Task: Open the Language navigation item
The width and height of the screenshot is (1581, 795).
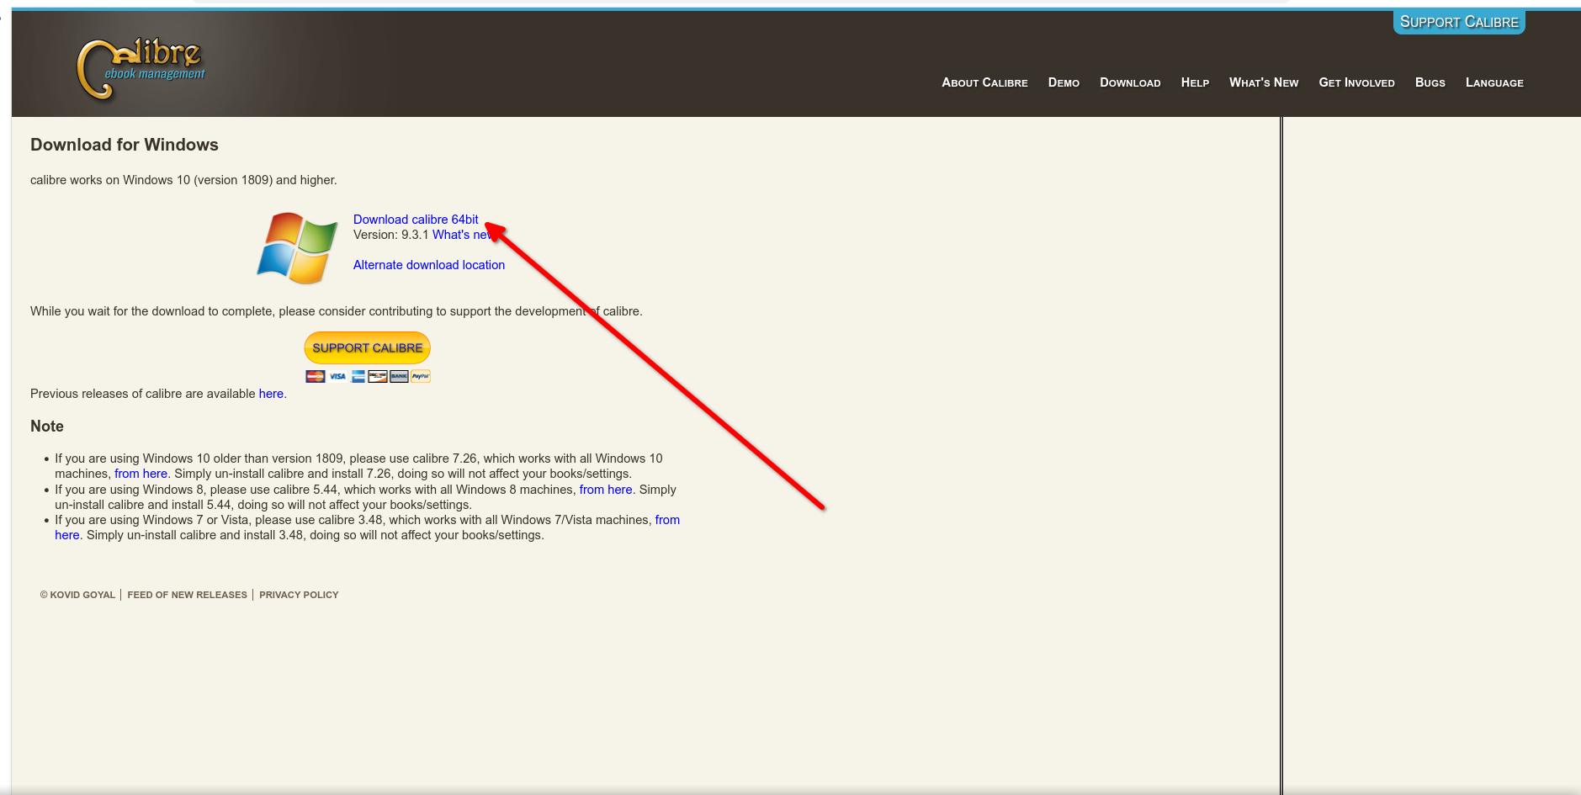Action: pos(1494,82)
